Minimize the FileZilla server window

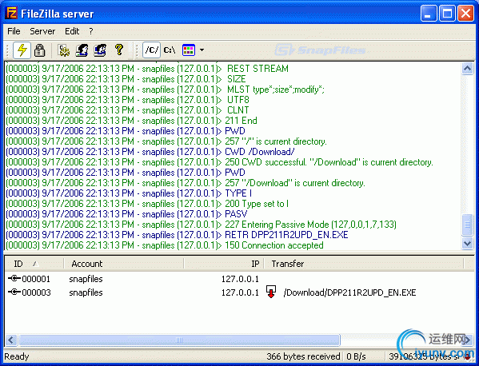coord(429,14)
